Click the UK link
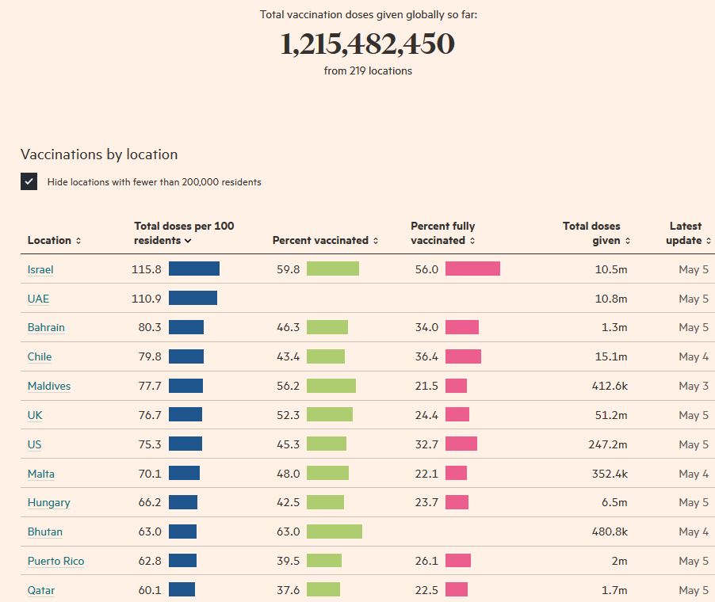The width and height of the screenshot is (715, 602). pos(35,415)
